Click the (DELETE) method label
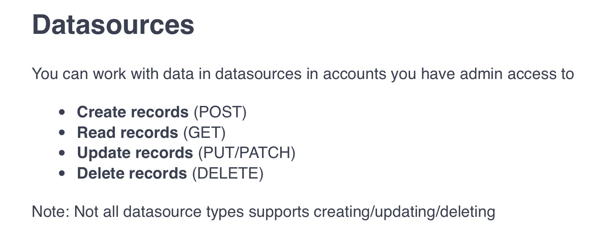This screenshot has width=597, height=237. click(x=228, y=174)
